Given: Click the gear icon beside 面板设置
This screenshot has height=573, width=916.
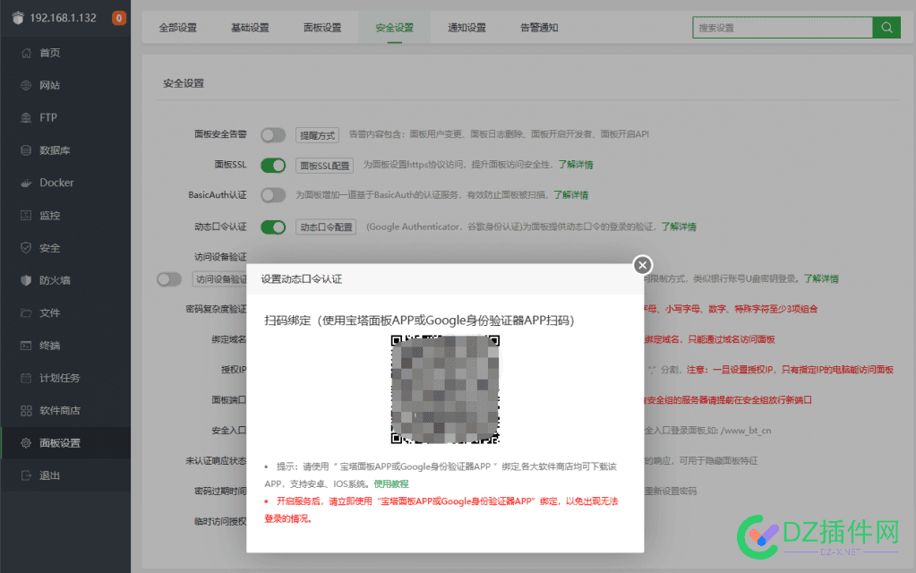Looking at the screenshot, I should 26,443.
